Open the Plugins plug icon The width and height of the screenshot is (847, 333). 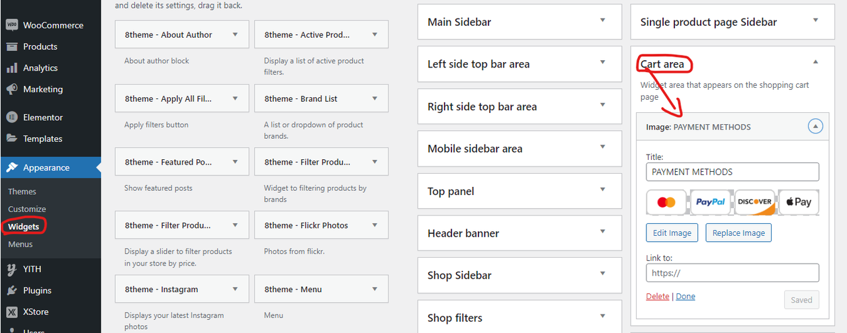coord(12,290)
